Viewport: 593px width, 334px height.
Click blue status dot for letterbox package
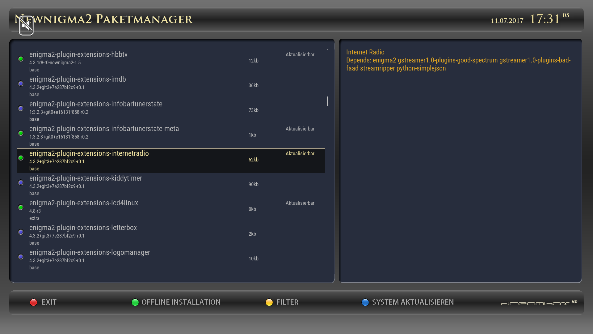click(21, 232)
